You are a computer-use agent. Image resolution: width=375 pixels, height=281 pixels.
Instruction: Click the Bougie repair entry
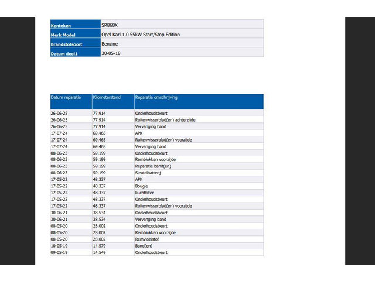tap(142, 186)
